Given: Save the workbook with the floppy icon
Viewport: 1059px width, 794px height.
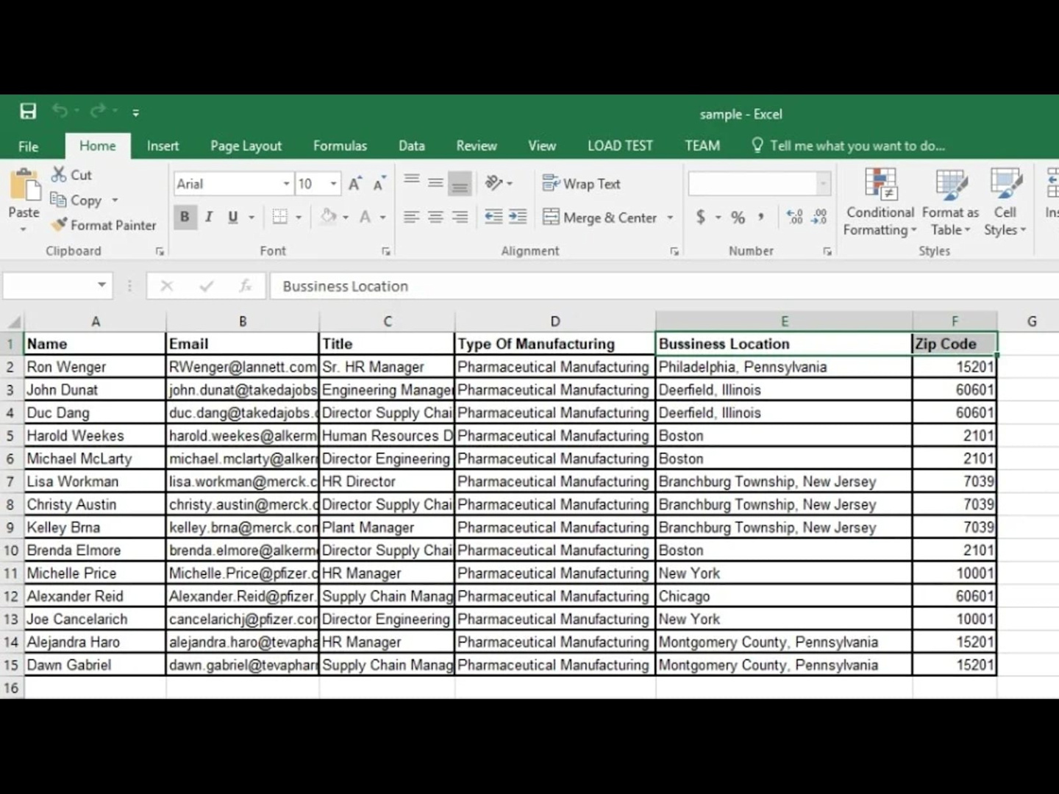Looking at the screenshot, I should (28, 111).
